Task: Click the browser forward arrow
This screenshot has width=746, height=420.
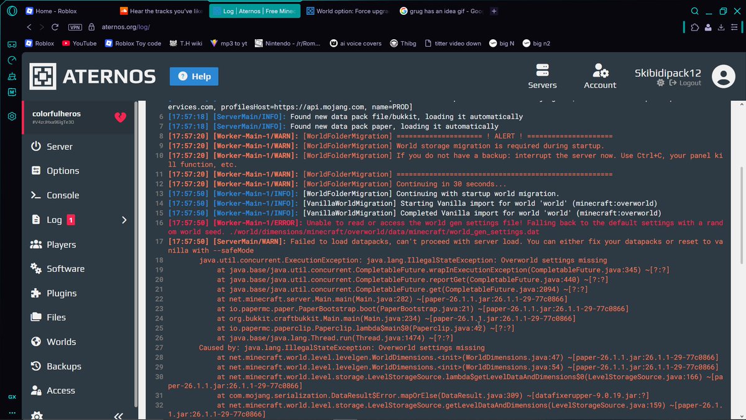Action: tap(42, 27)
